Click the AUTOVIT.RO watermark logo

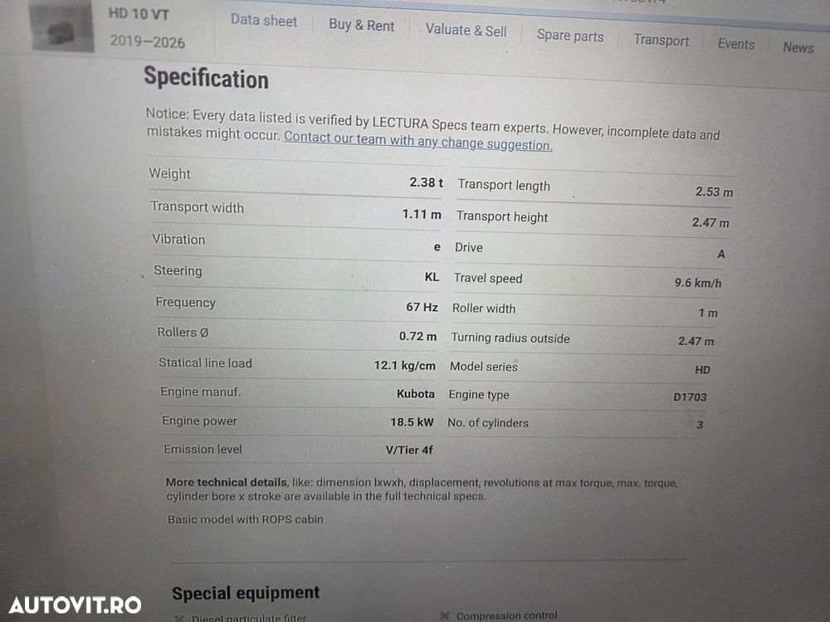click(76, 605)
